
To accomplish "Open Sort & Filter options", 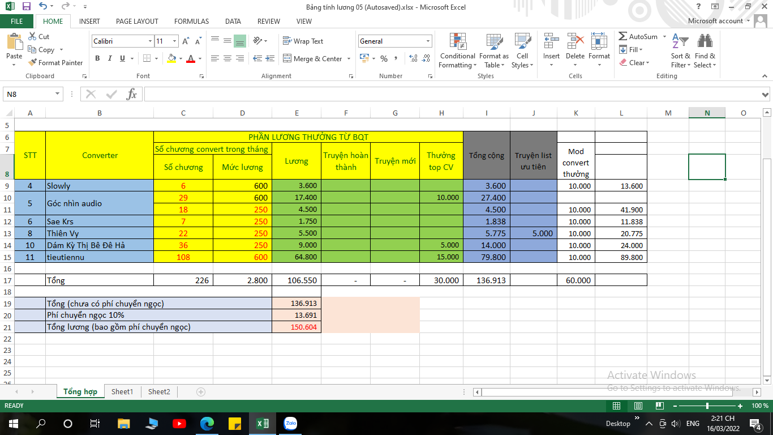I will click(680, 51).
